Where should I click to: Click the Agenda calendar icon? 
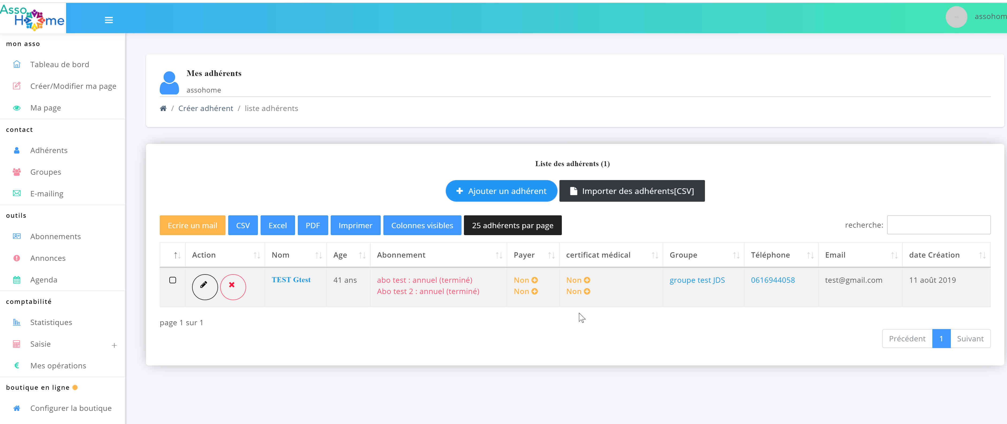(16, 280)
